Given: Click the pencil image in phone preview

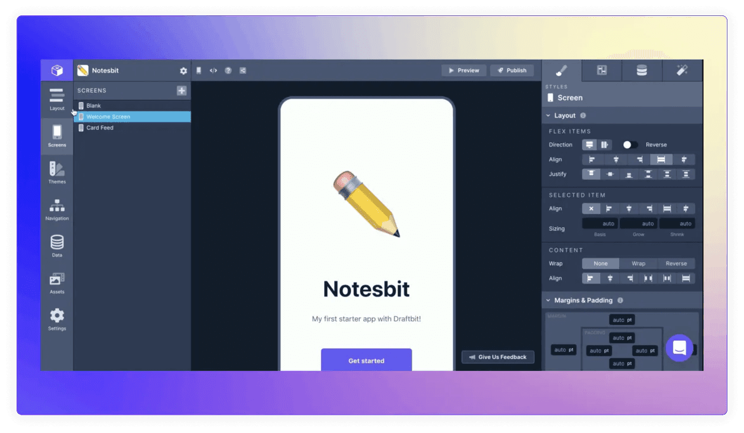Looking at the screenshot, I should click(x=366, y=204).
